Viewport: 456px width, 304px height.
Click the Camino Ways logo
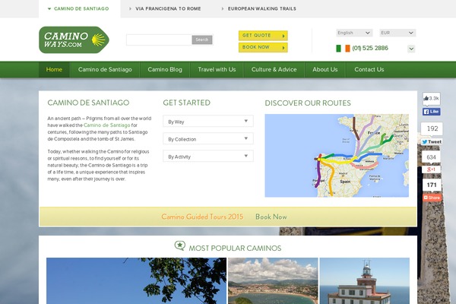pos(74,40)
